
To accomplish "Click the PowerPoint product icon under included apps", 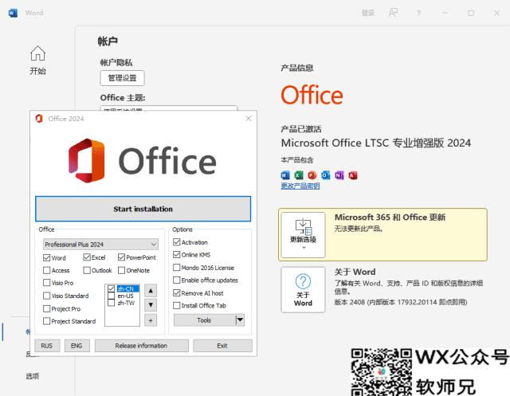I will coord(312,175).
